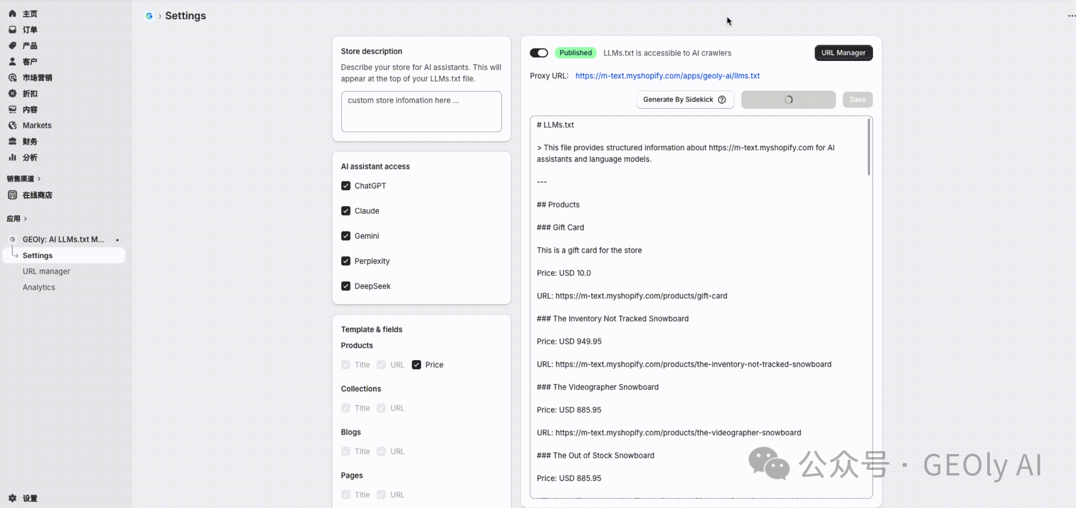Viewport: 1076px width, 508px height.
Task: Uncheck the ChatGPT access checkbox
Action: 345,186
